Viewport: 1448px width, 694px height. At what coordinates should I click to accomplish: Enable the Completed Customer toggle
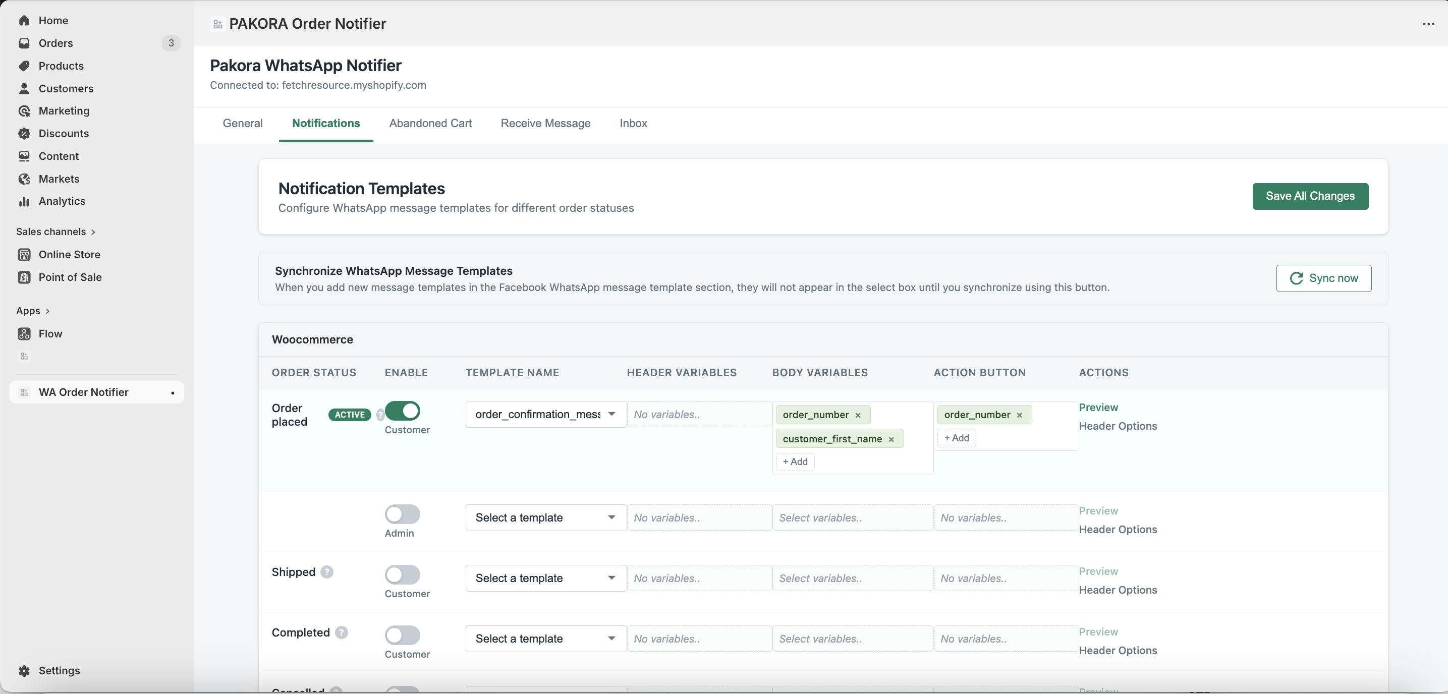[x=403, y=635]
